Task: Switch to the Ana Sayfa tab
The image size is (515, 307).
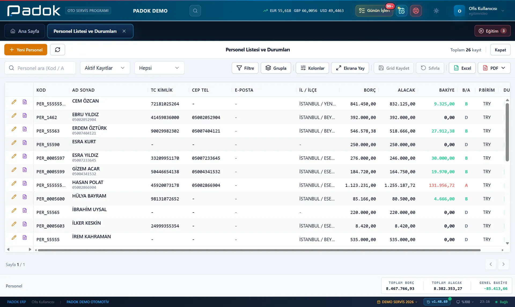Action: [x=25, y=31]
